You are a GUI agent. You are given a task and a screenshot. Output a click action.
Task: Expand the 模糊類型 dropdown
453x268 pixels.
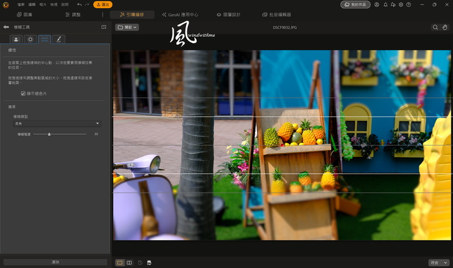[x=57, y=123]
